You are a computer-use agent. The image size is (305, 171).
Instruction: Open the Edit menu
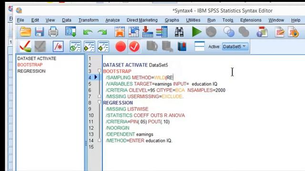tap(35, 20)
